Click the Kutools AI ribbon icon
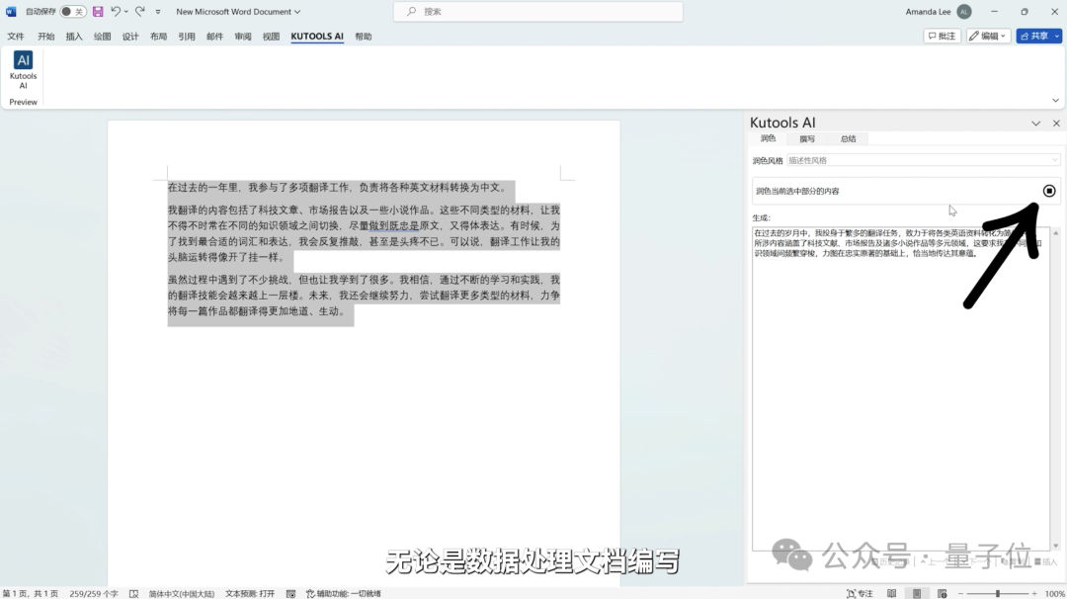Viewport: 1067px width, 599px height. coord(23,69)
